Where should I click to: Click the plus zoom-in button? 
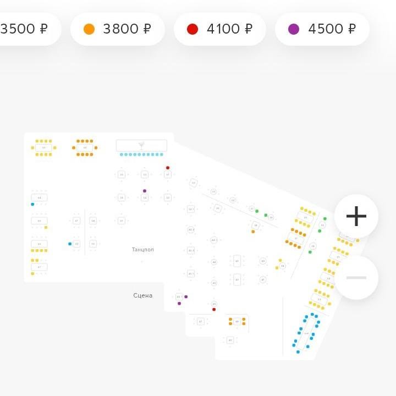[x=356, y=216]
